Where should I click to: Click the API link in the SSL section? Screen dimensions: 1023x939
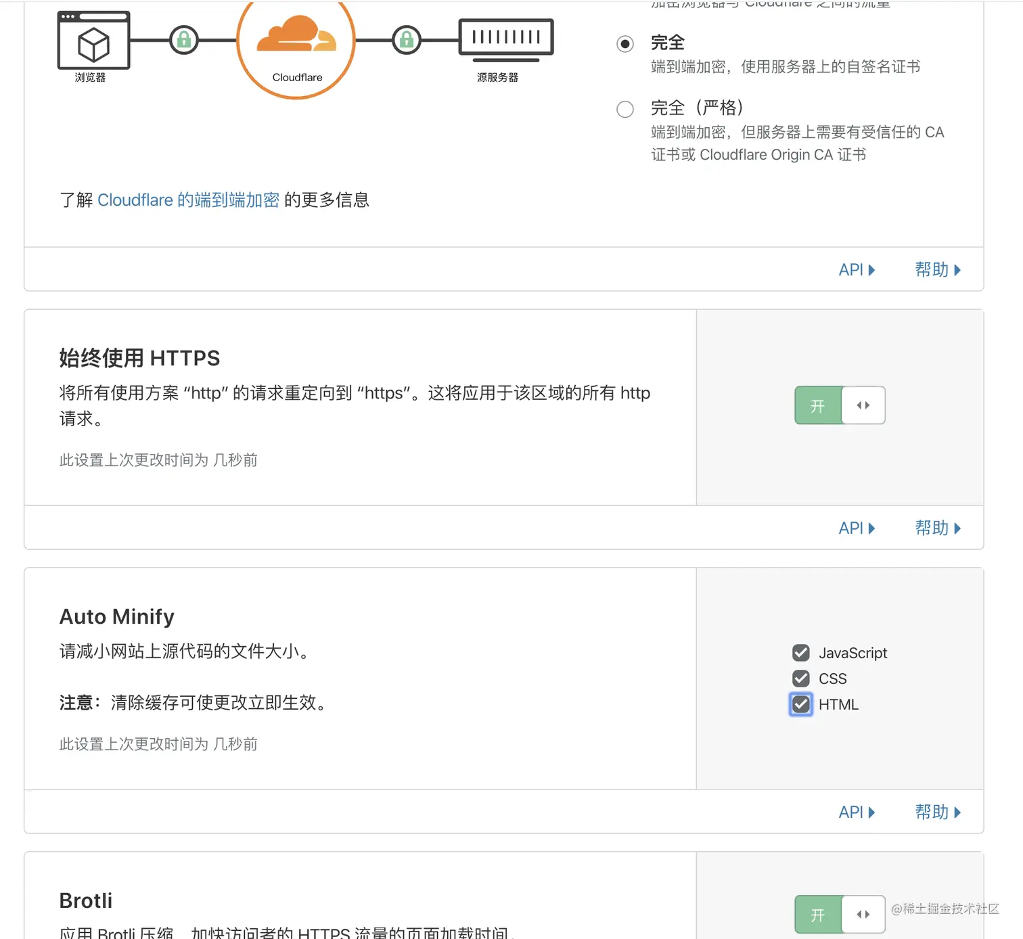(x=852, y=269)
